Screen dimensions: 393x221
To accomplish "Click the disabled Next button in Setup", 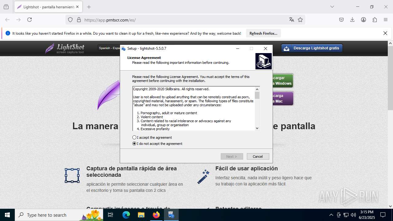I will (x=232, y=157).
